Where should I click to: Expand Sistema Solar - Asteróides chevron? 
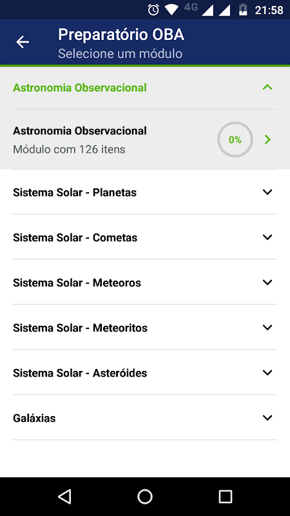[267, 373]
